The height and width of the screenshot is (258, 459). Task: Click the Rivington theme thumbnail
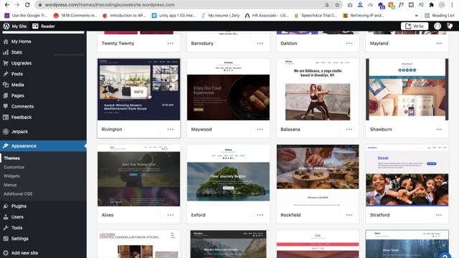(x=138, y=90)
